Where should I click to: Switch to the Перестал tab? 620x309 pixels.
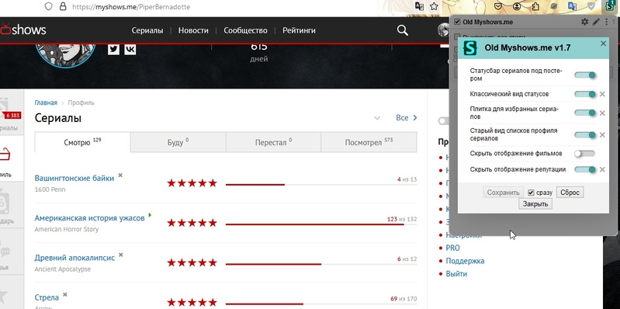coord(273,142)
